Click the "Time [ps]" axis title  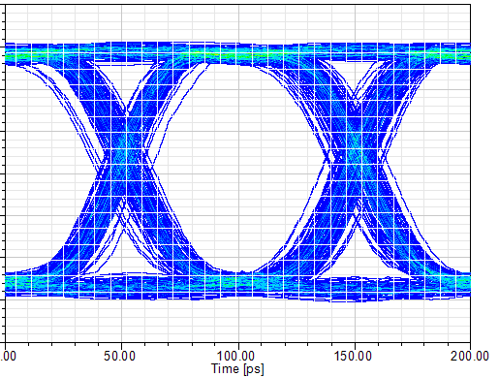237,369
